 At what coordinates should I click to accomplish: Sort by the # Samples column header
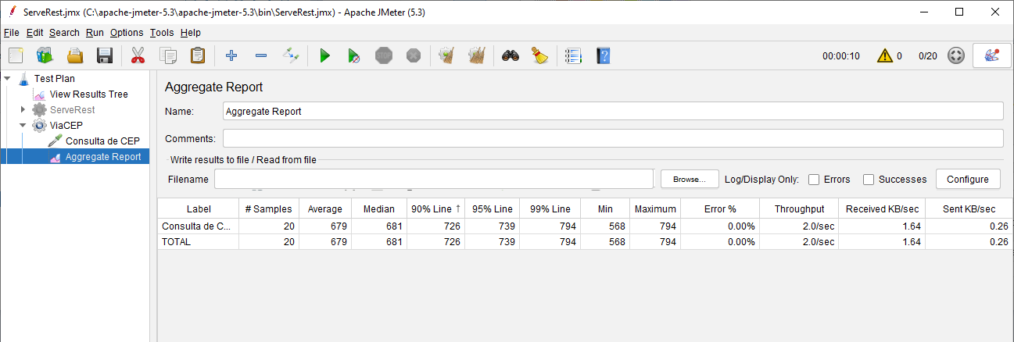click(x=268, y=208)
